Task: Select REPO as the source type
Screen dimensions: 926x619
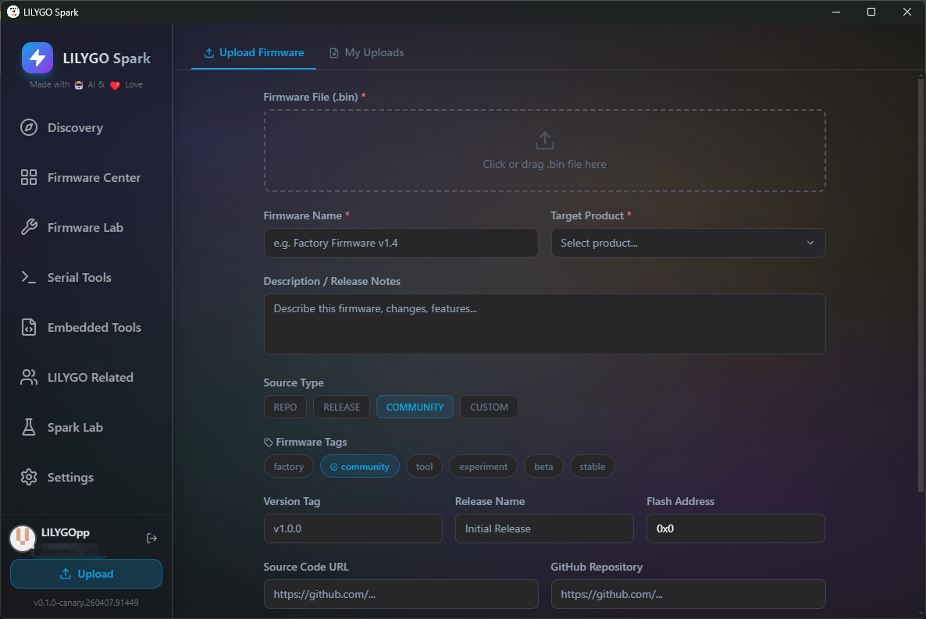Action: point(285,407)
